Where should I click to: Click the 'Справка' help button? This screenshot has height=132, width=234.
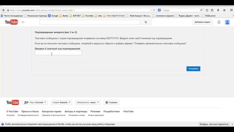111,102
